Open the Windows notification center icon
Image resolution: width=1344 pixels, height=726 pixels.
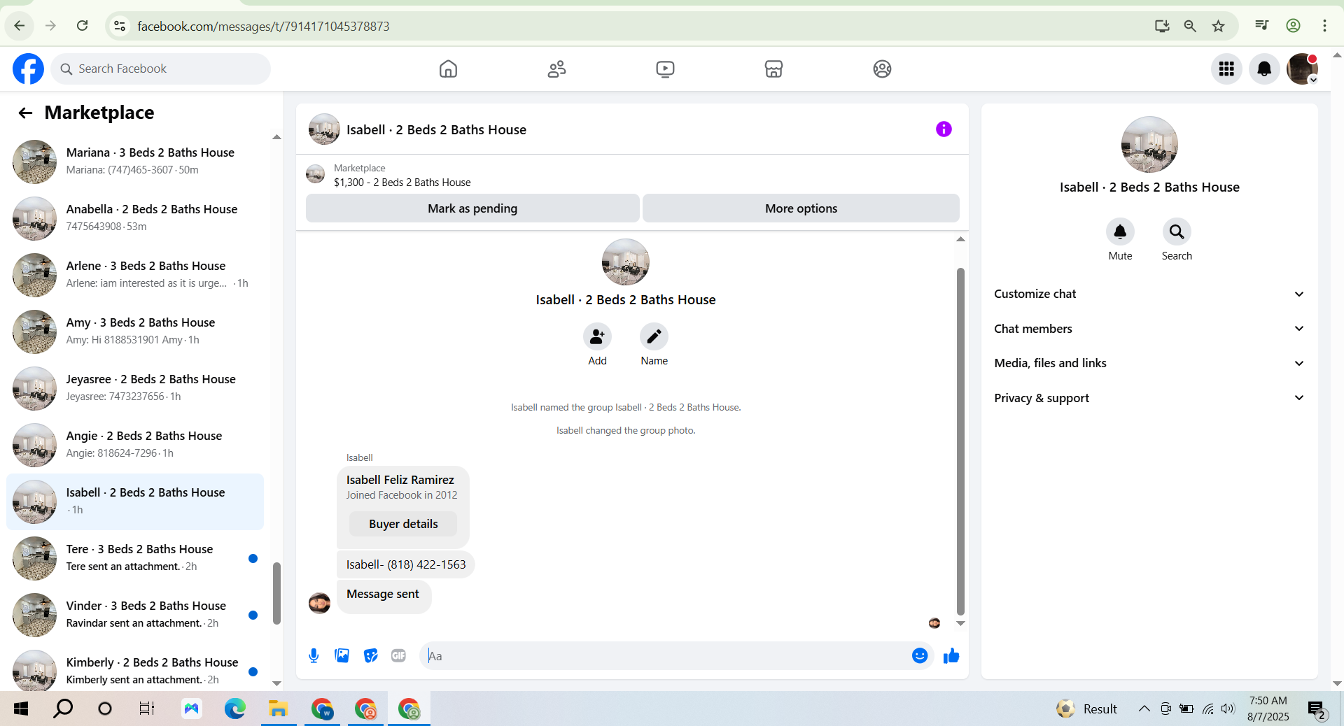pos(1317,709)
